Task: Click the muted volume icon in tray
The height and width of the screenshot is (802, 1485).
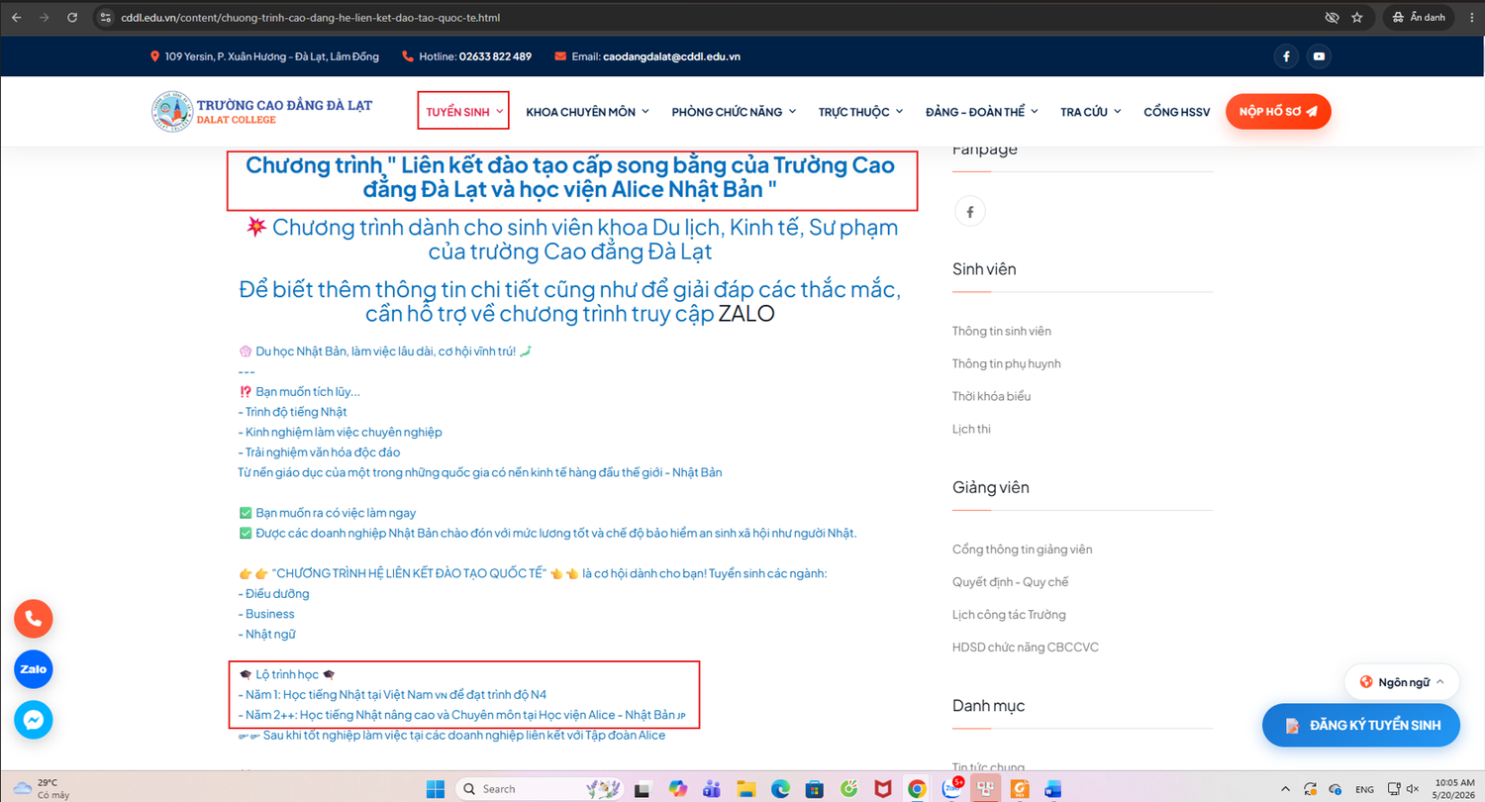Action: pos(1412,788)
